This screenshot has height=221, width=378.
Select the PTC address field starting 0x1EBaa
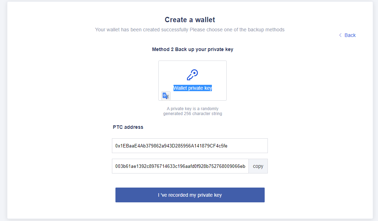pyautogui.click(x=190, y=146)
